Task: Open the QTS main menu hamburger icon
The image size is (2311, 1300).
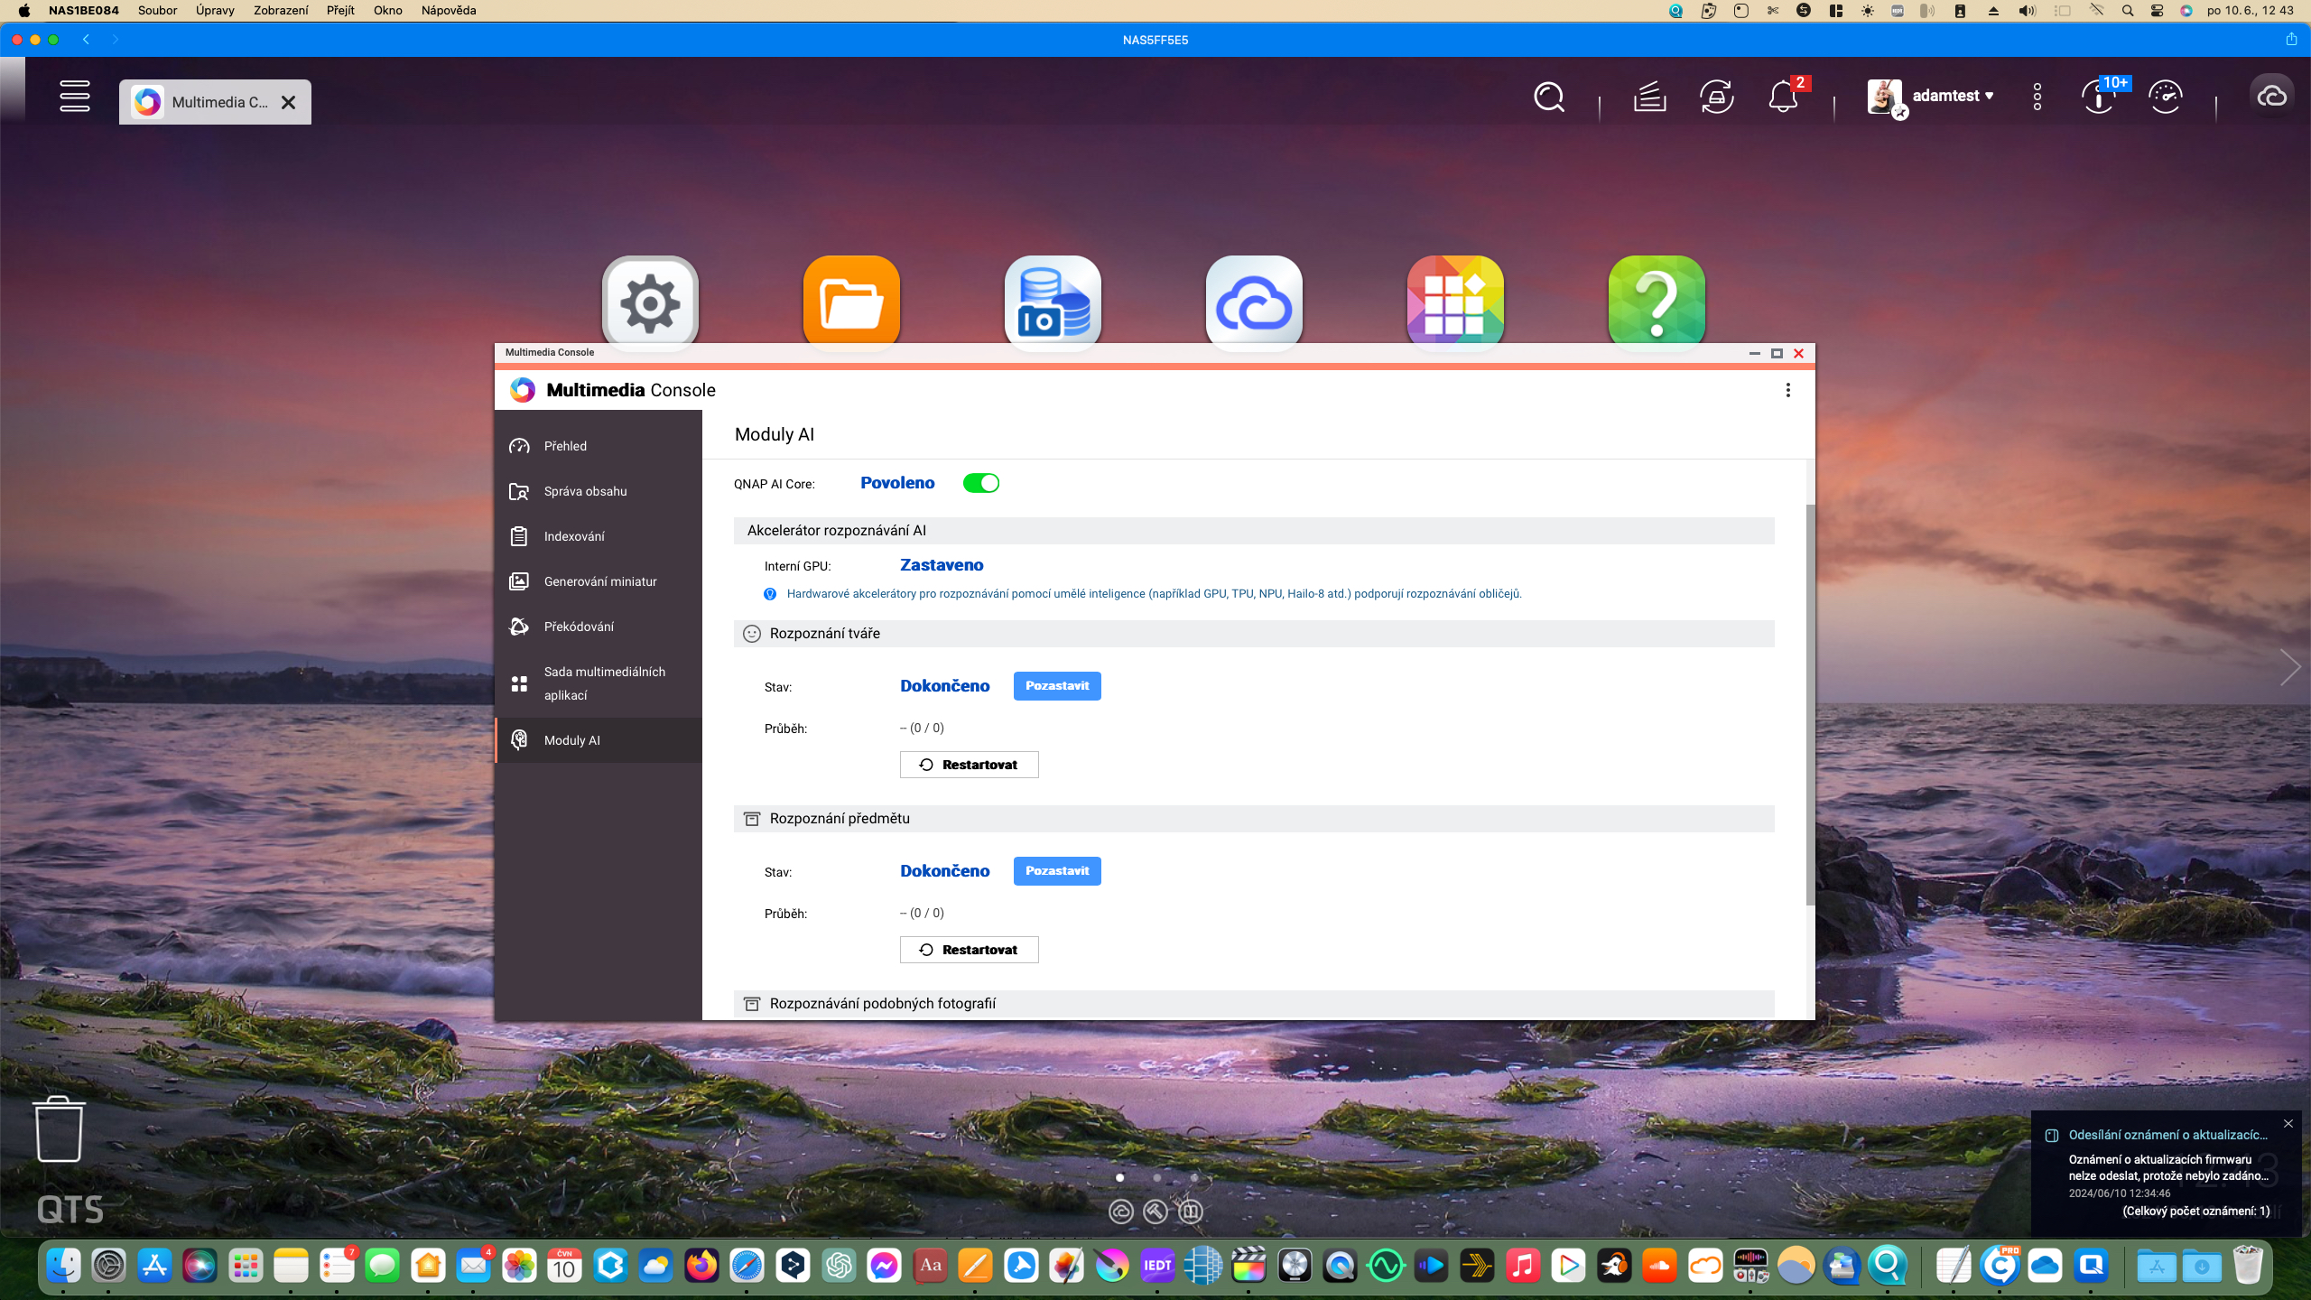Action: pyautogui.click(x=75, y=97)
